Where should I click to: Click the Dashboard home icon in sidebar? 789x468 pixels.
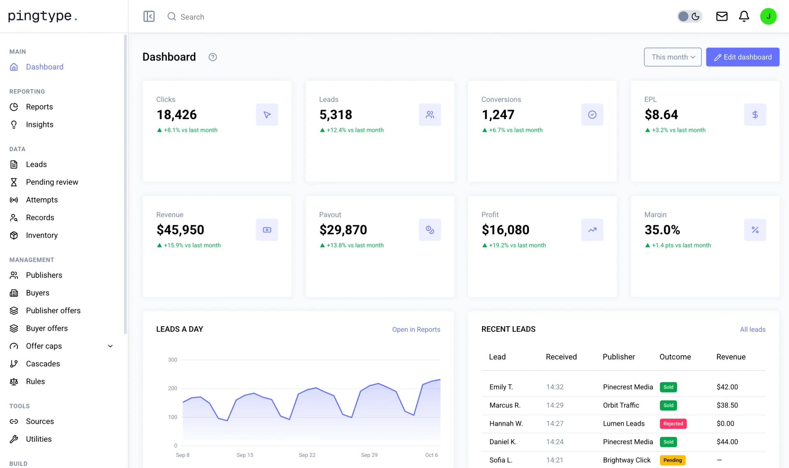click(14, 67)
